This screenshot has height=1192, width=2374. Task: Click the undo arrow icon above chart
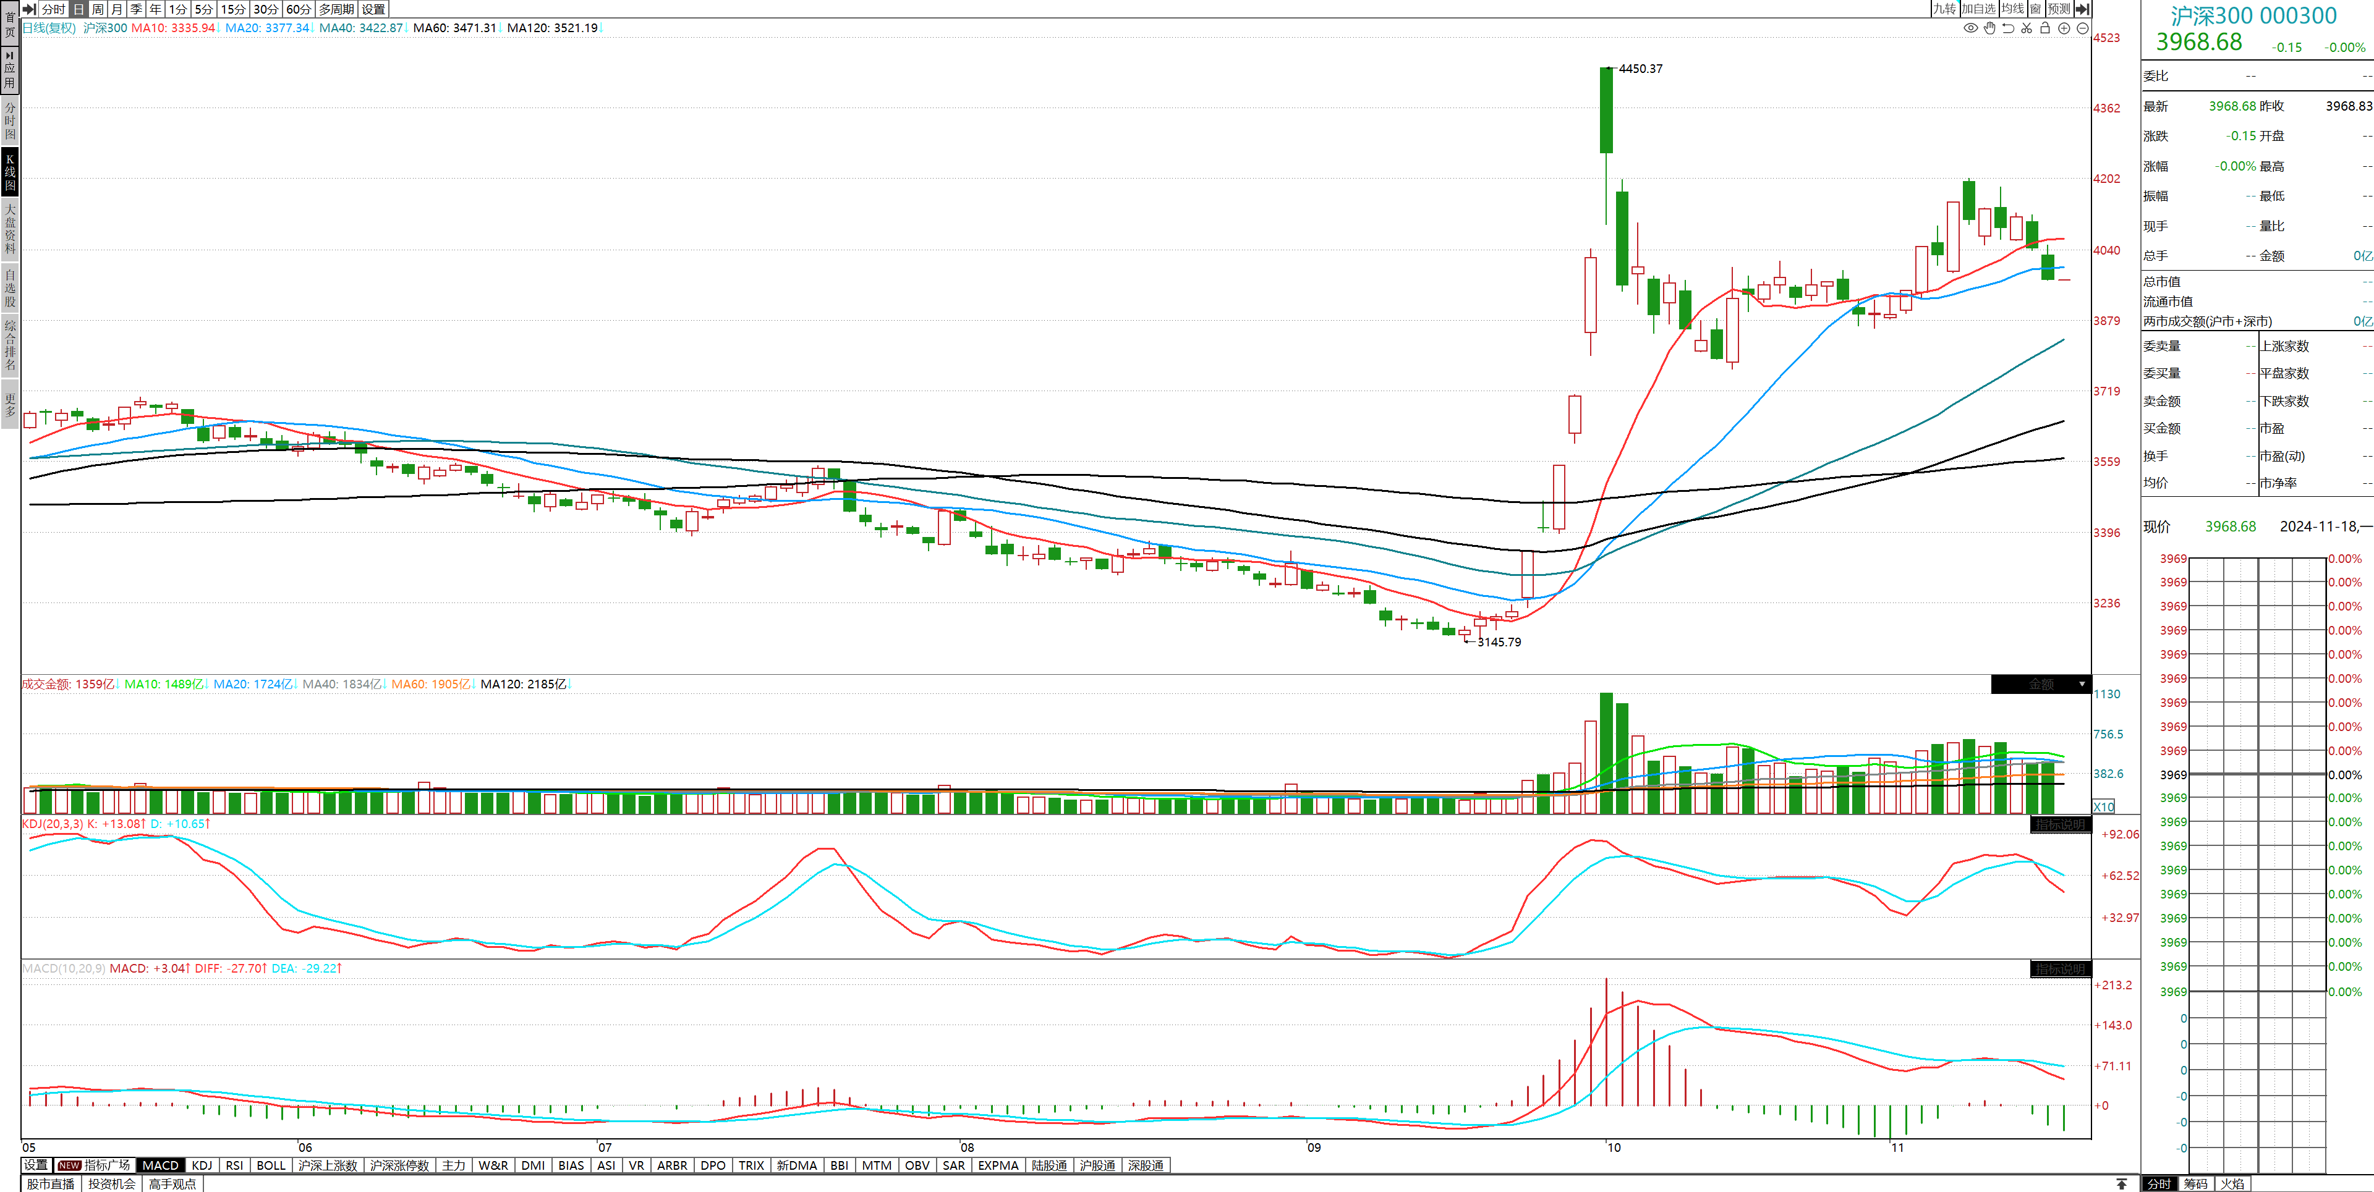pos(2008,28)
